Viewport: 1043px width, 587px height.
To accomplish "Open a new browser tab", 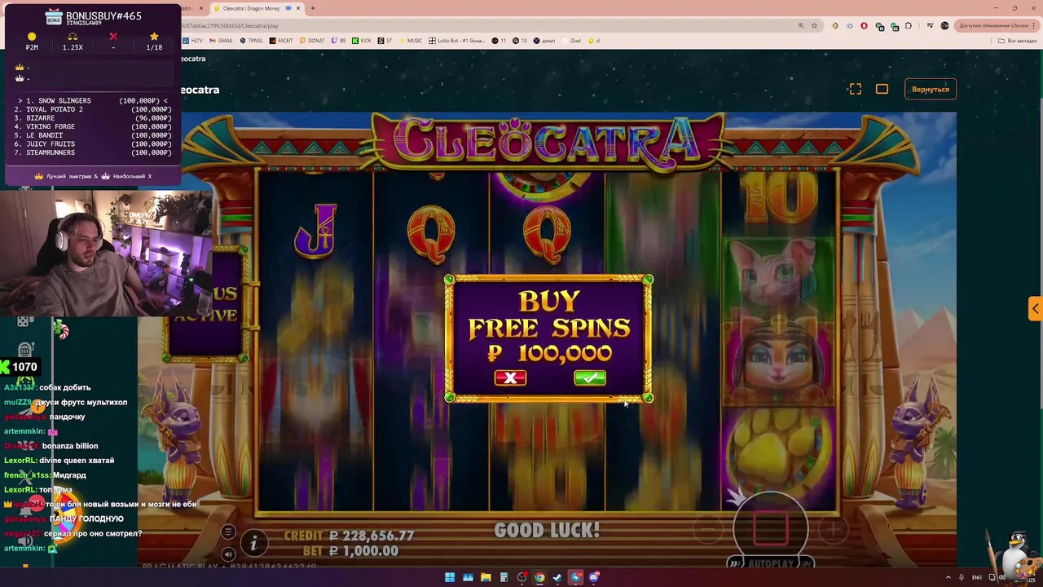I will pyautogui.click(x=313, y=8).
